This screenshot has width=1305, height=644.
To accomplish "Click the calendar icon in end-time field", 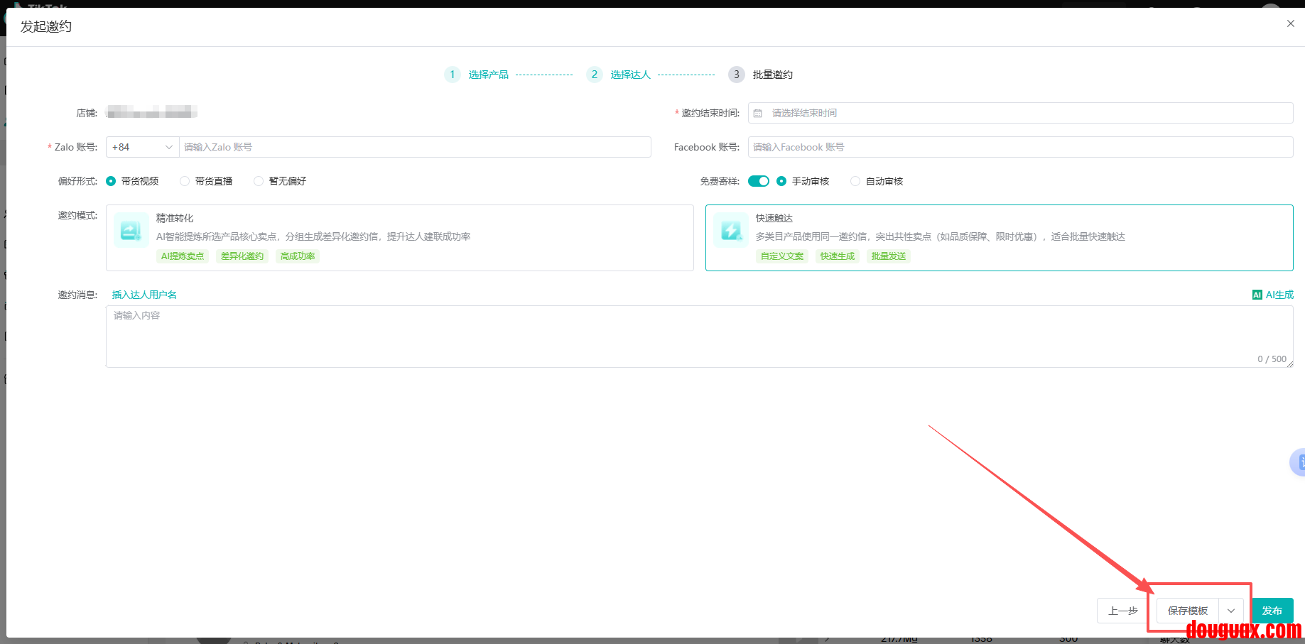I will [x=758, y=113].
